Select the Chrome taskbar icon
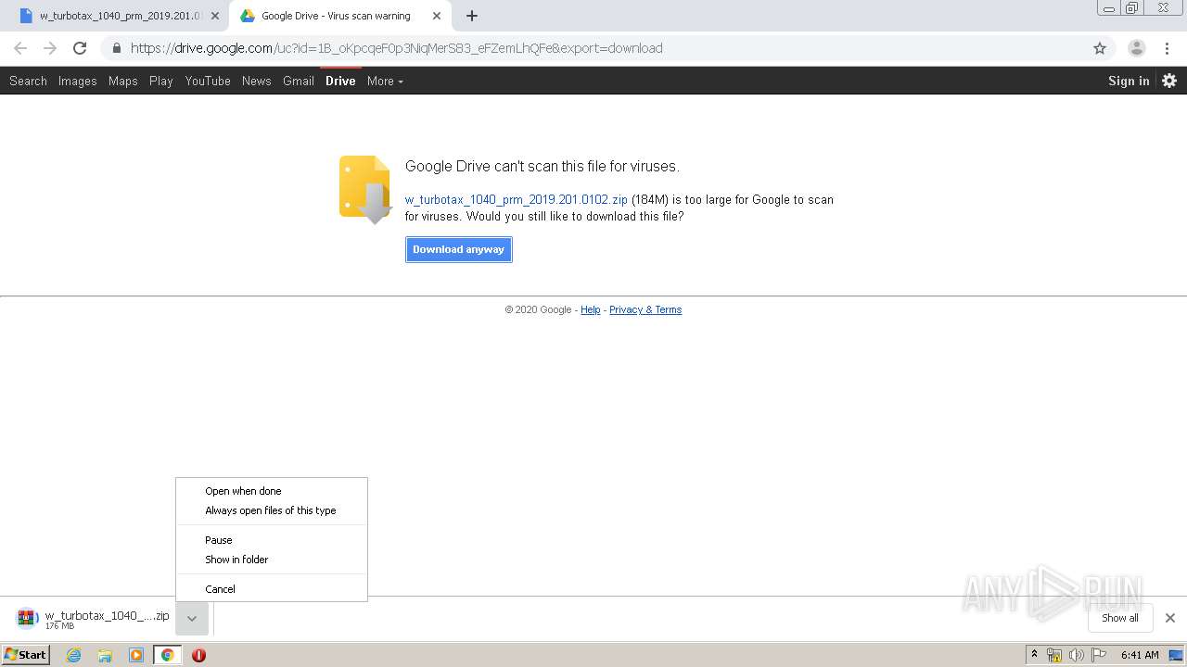This screenshot has width=1187, height=667. [167, 655]
